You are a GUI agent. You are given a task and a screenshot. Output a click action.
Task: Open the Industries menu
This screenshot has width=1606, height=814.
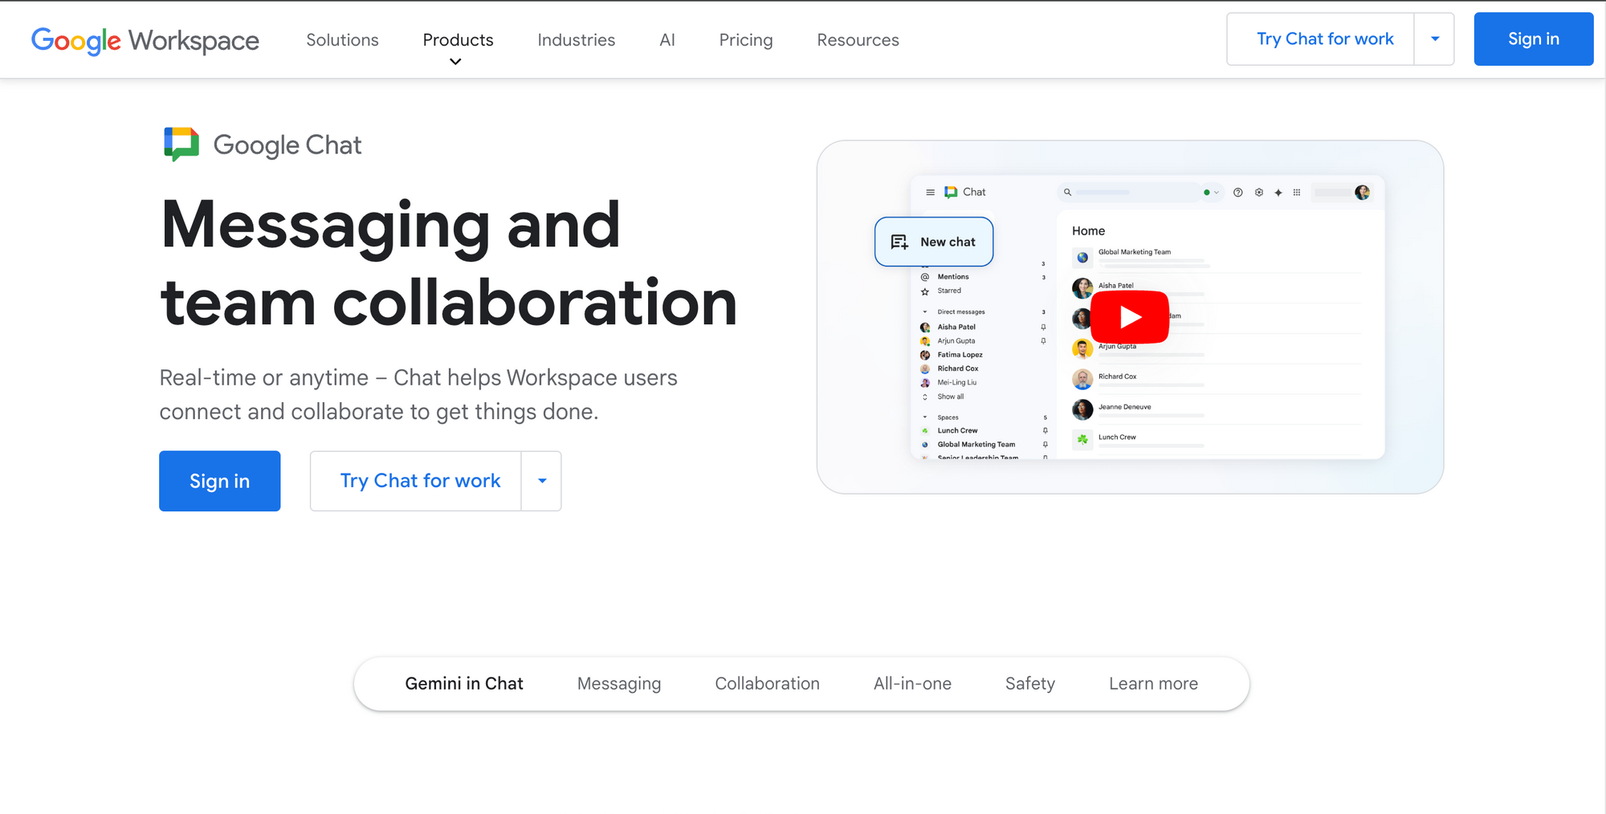[576, 40]
